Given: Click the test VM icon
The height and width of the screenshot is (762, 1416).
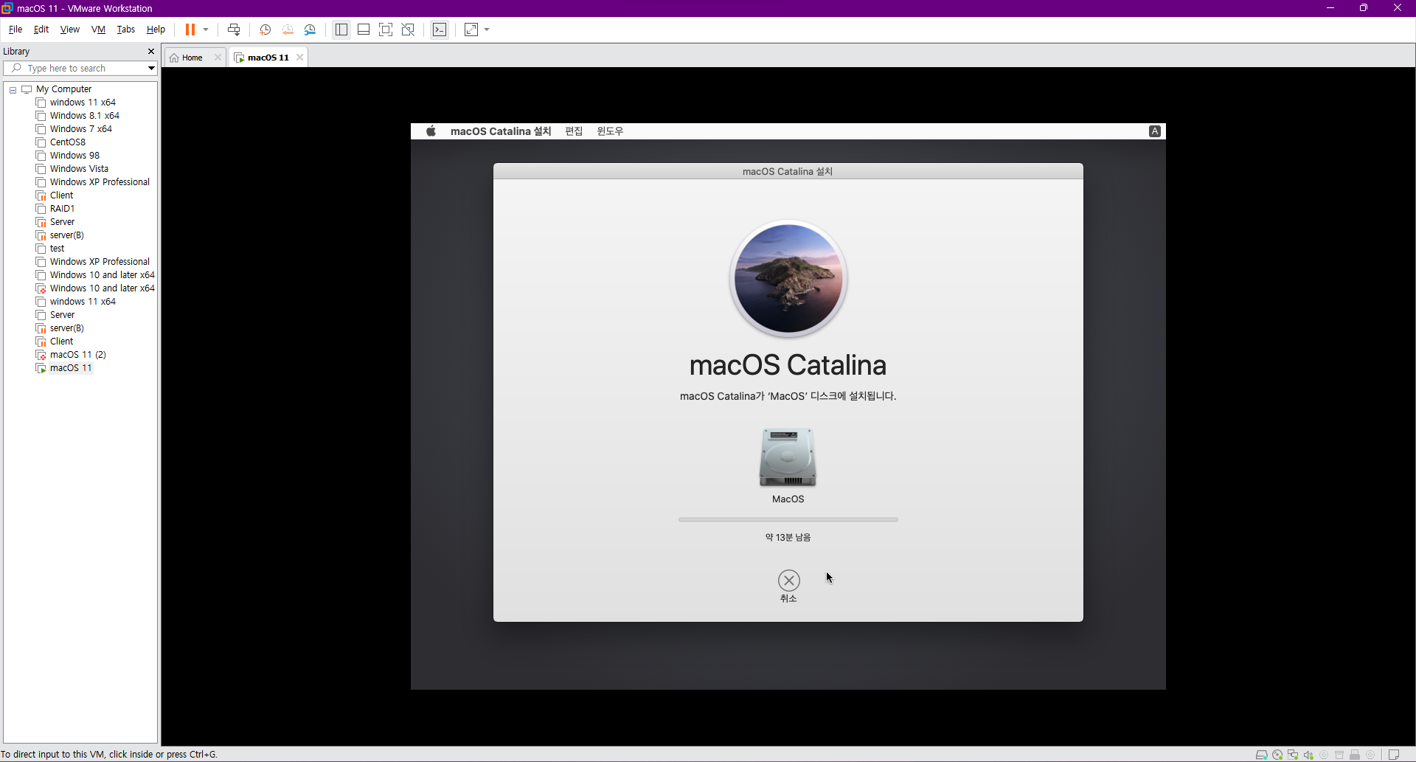Looking at the screenshot, I should click(41, 249).
